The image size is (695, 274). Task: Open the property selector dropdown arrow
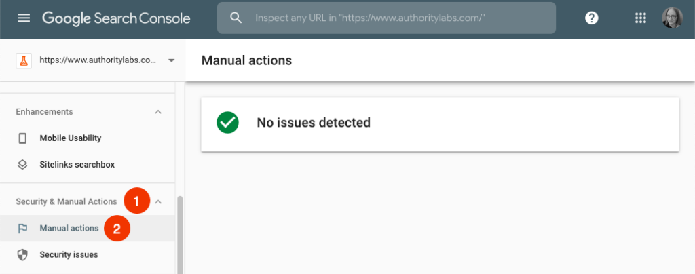(171, 60)
